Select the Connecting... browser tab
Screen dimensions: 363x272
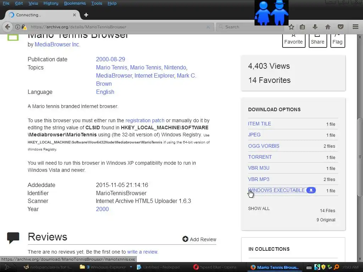[x=42, y=15]
